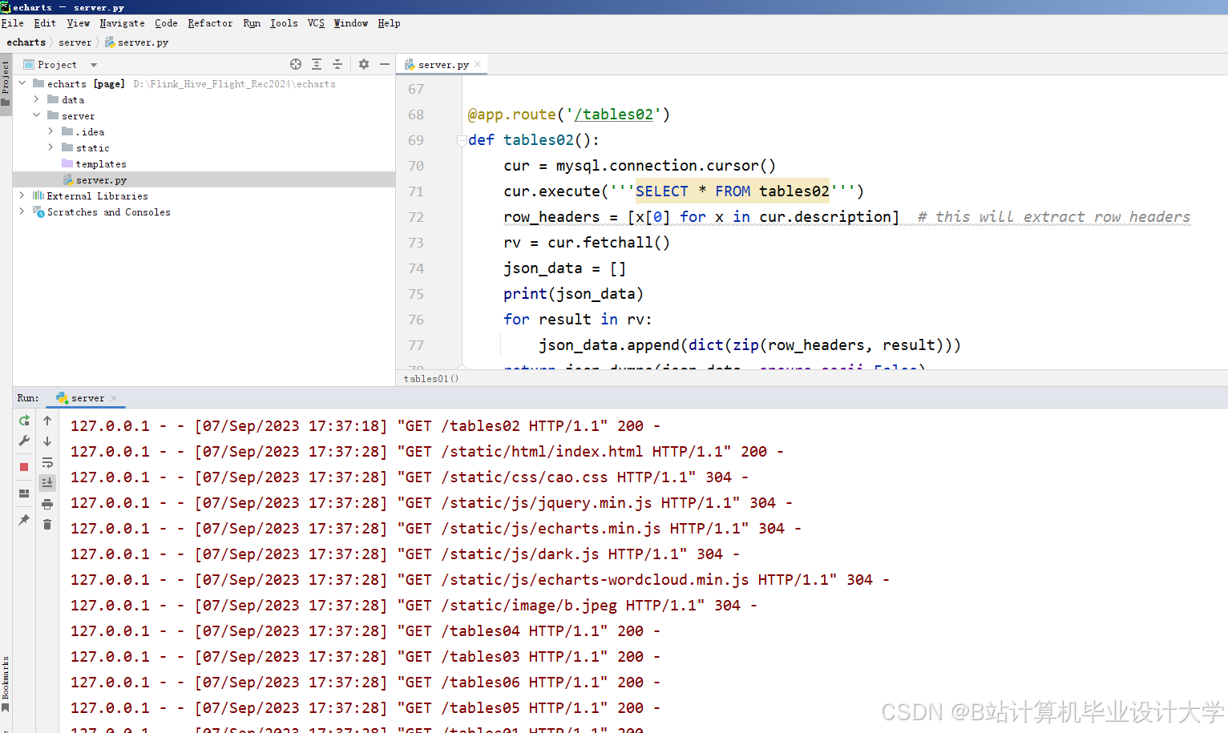Click log entry for echarts-wordcloud.min.js
Screen dimensions: 1228x733
[480, 580]
